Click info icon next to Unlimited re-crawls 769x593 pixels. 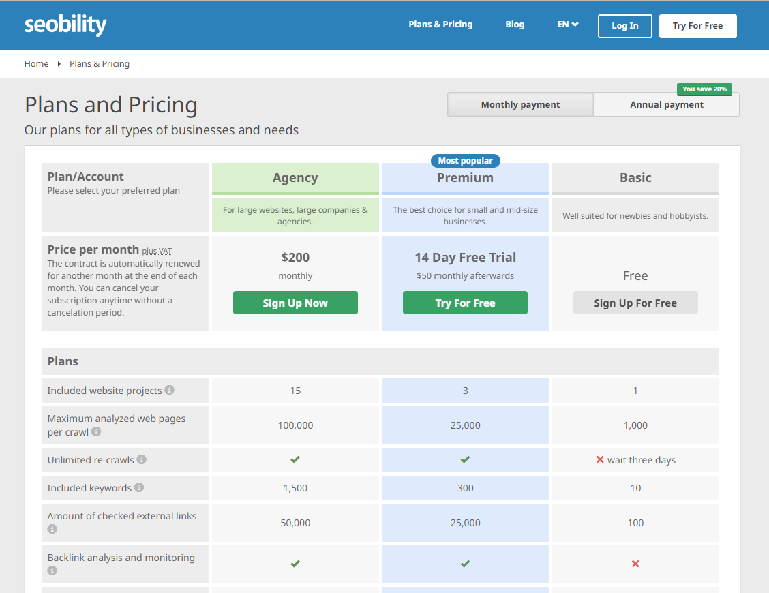(142, 459)
